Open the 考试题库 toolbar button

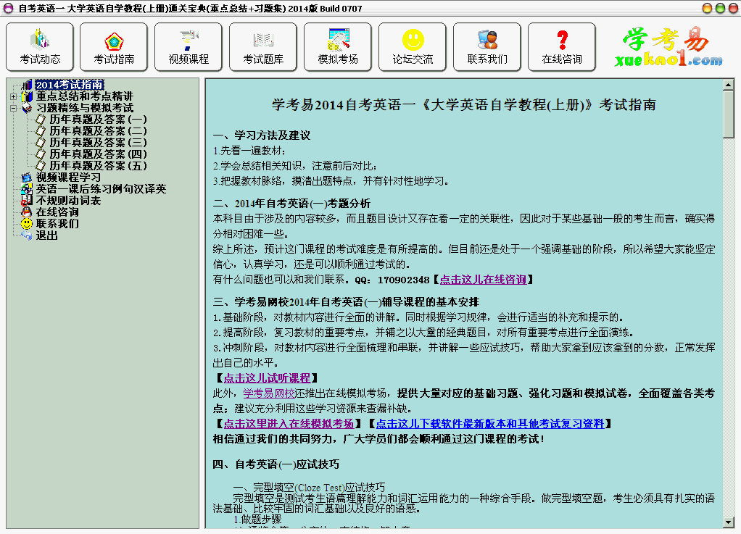(263, 47)
